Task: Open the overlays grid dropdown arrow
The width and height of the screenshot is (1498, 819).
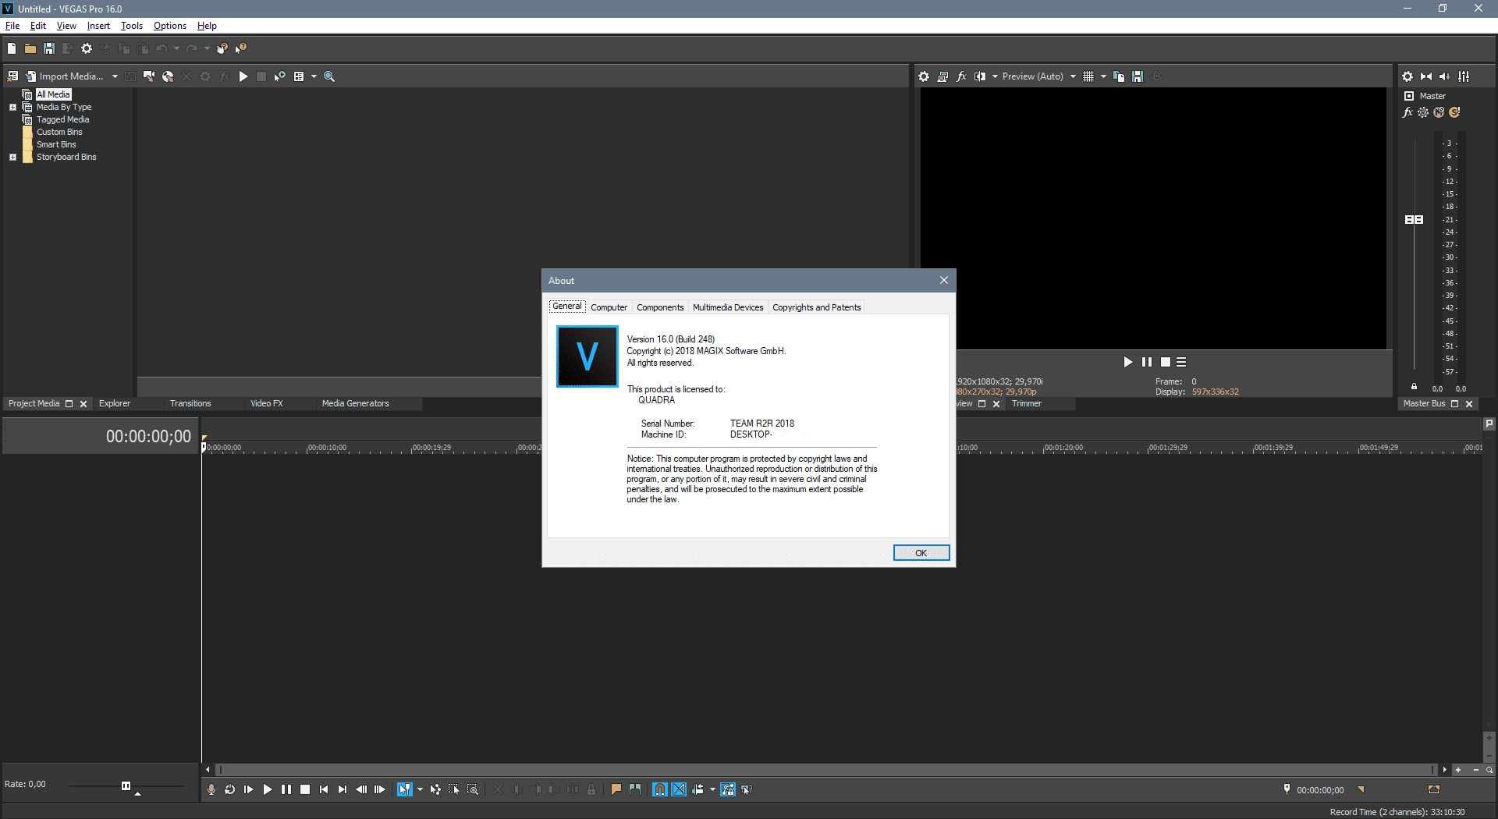Action: 1103,76
